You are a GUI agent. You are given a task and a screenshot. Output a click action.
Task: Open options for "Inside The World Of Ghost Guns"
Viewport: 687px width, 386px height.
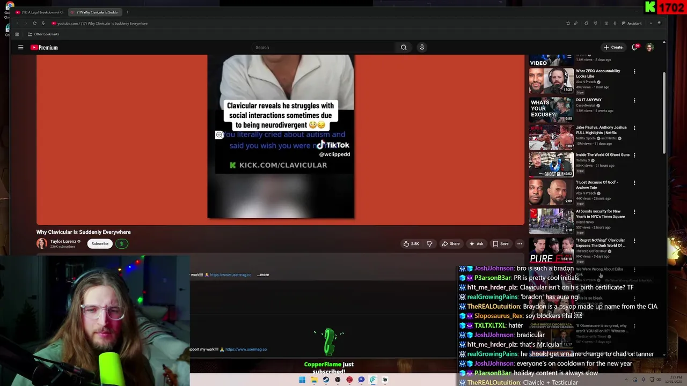coord(634,155)
